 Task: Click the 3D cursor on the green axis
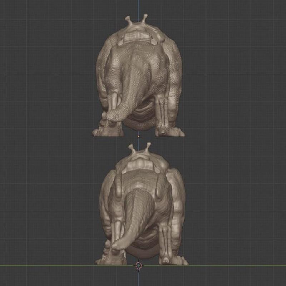(139, 266)
